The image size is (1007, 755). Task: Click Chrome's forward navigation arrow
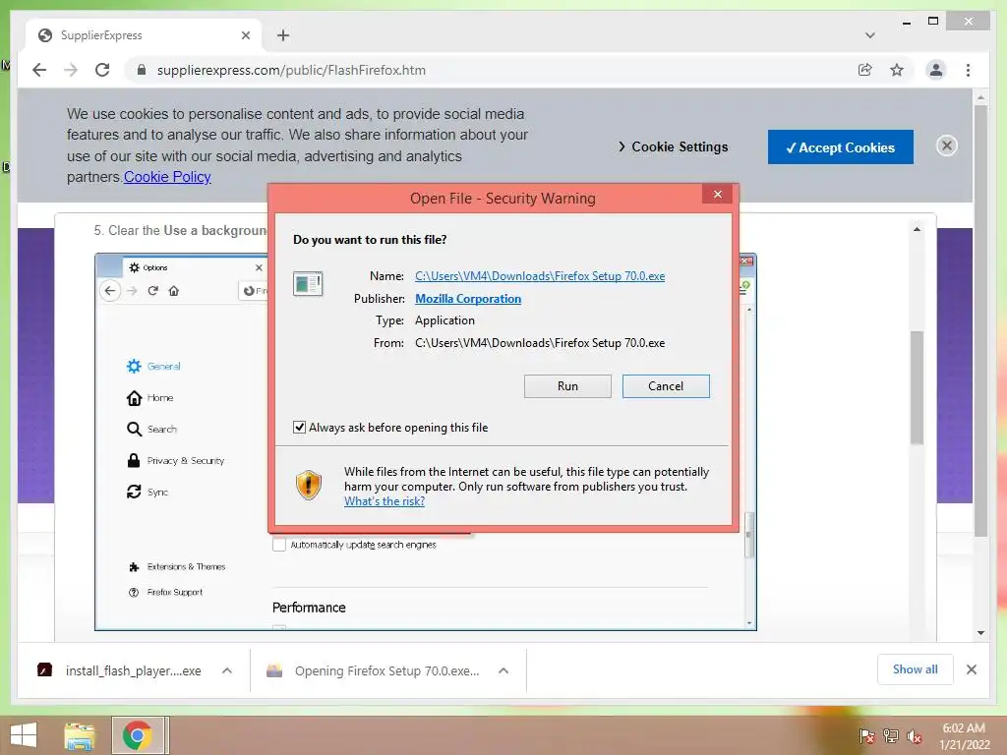point(71,70)
